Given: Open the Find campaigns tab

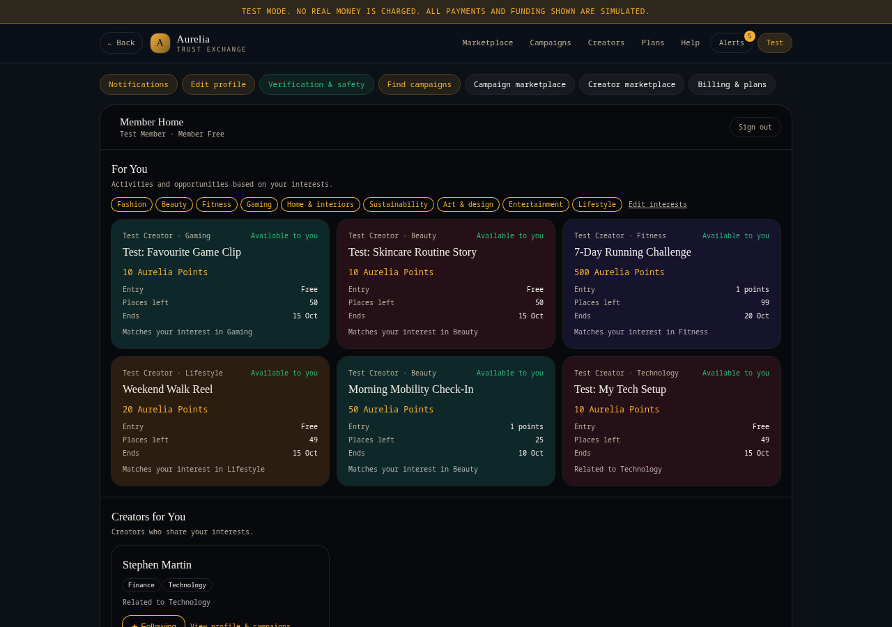Looking at the screenshot, I should (x=420, y=84).
